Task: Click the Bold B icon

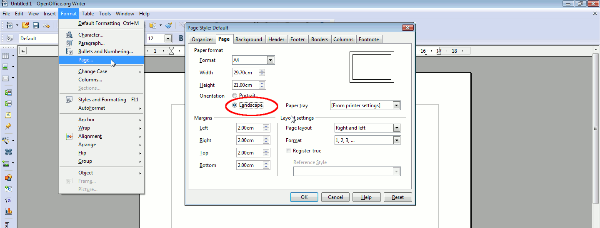Action: 181,38
